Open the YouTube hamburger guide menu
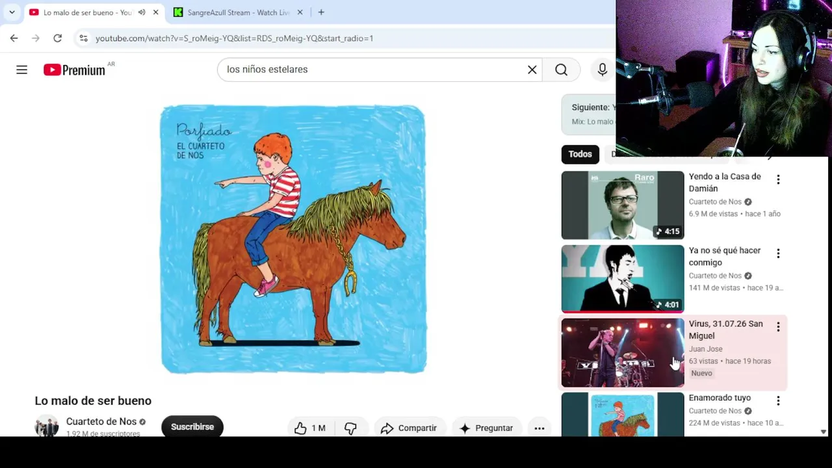Image resolution: width=832 pixels, height=468 pixels. pos(21,70)
